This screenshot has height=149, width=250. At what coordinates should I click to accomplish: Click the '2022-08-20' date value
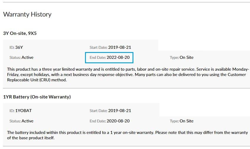pos(118,57)
